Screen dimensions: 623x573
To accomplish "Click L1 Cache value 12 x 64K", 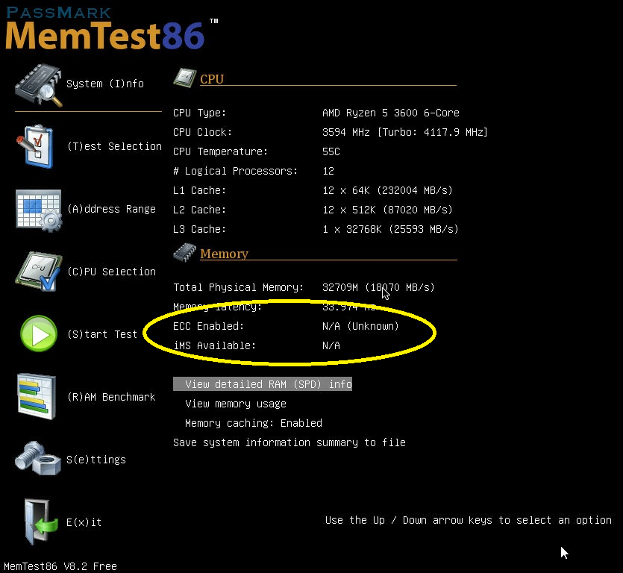I will 387,190.
